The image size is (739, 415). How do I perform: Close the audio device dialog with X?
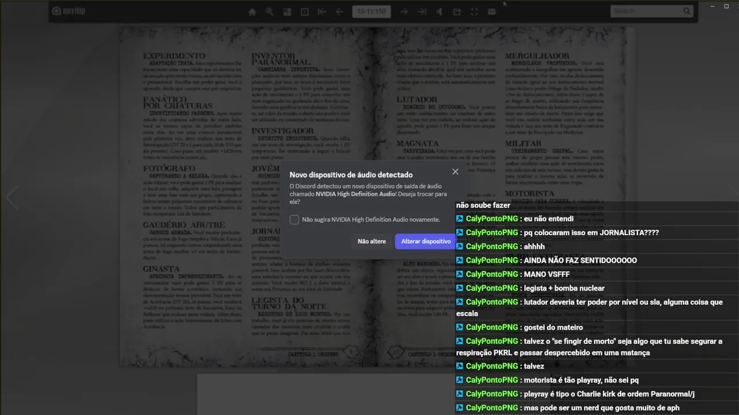[455, 172]
